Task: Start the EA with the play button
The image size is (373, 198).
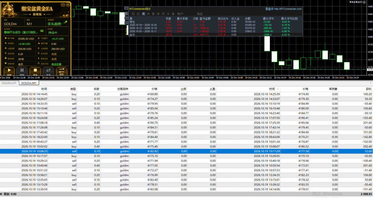Action: click(x=9, y=71)
